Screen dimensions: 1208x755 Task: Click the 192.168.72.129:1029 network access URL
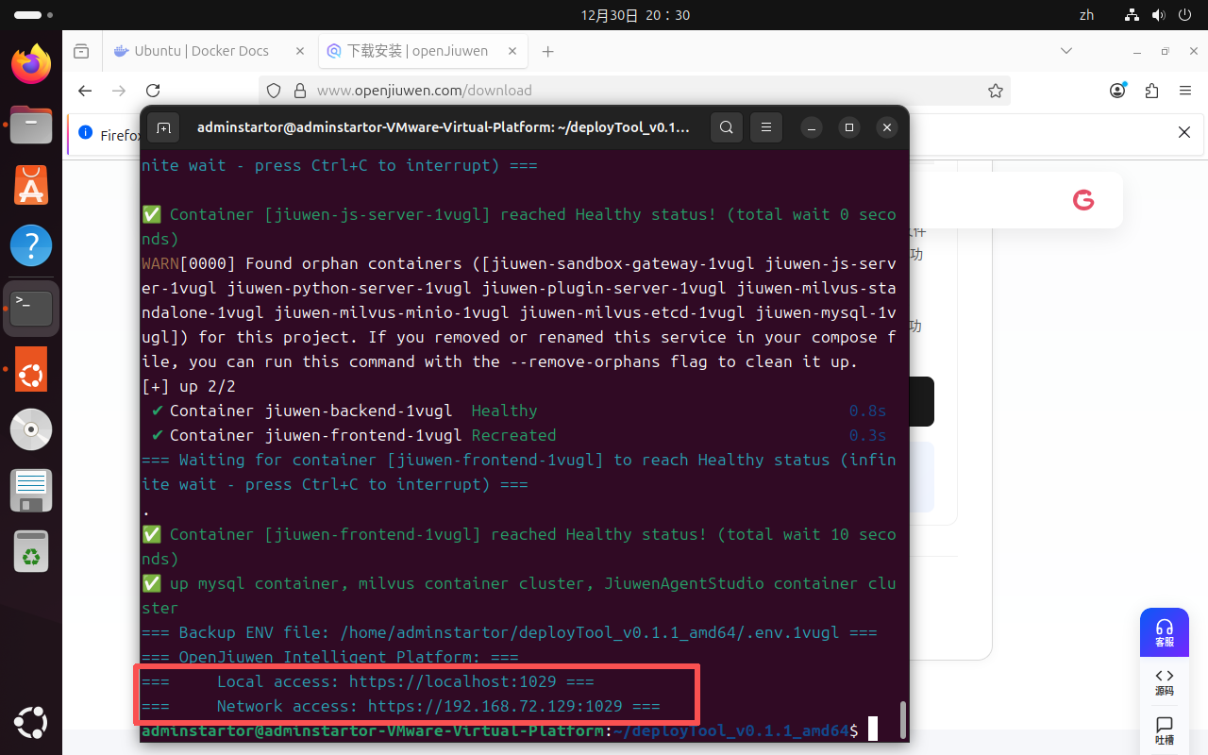(495, 706)
